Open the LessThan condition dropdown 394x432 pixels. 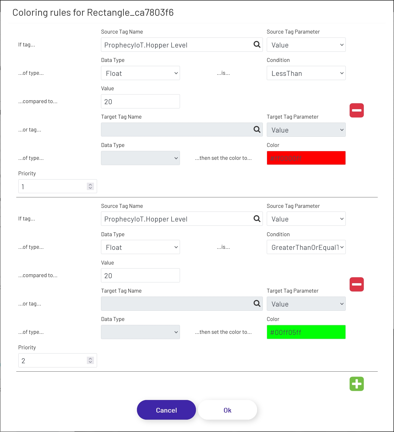(x=306, y=73)
